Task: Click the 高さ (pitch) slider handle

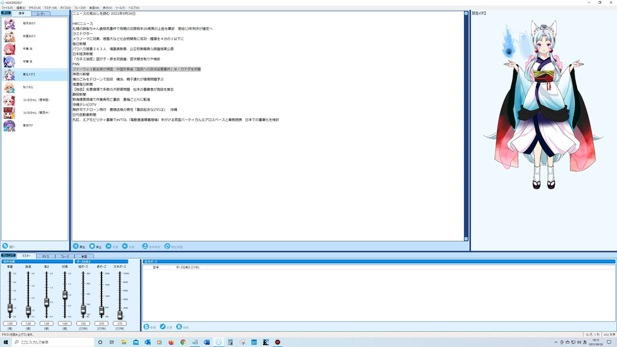Action: (x=46, y=302)
